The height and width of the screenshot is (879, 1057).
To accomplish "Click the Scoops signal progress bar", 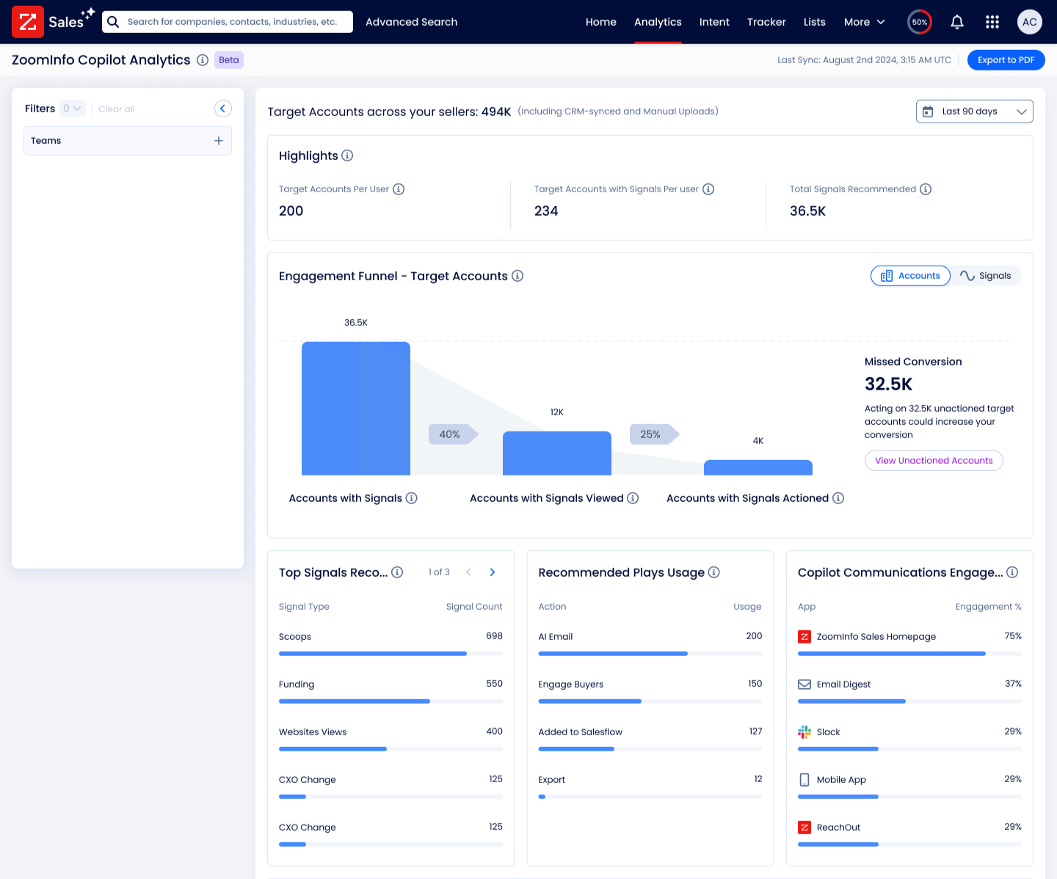I will point(391,654).
